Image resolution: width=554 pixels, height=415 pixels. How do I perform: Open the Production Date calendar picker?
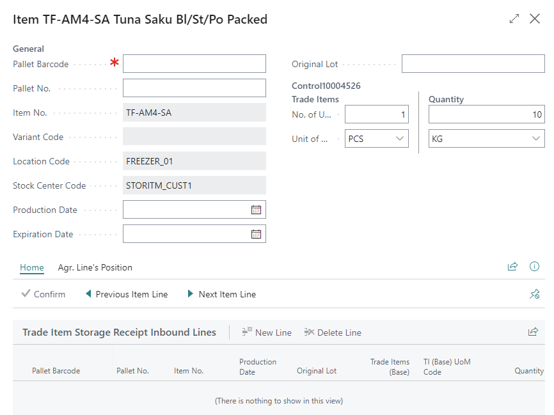click(x=256, y=210)
